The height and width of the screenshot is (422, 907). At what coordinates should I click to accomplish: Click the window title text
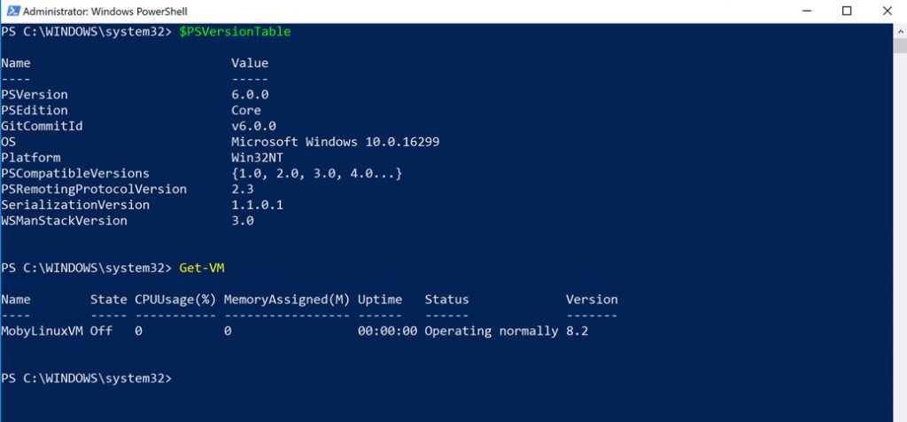pyautogui.click(x=105, y=11)
